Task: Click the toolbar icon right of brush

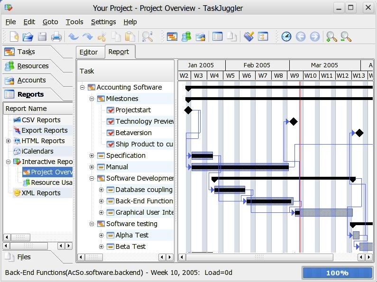Action: [x=263, y=37]
